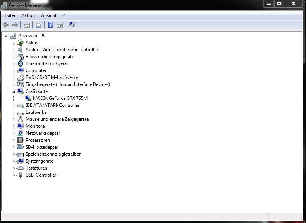Expand the Monitore category

pos(14,127)
